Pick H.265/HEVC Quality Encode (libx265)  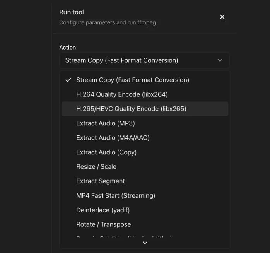click(131, 109)
